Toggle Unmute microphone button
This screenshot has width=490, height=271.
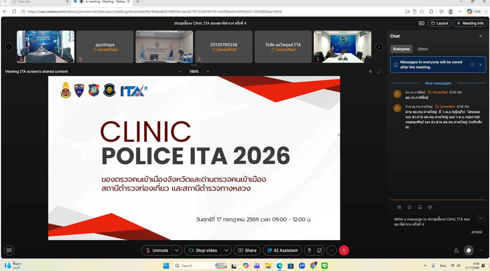tap(157, 250)
